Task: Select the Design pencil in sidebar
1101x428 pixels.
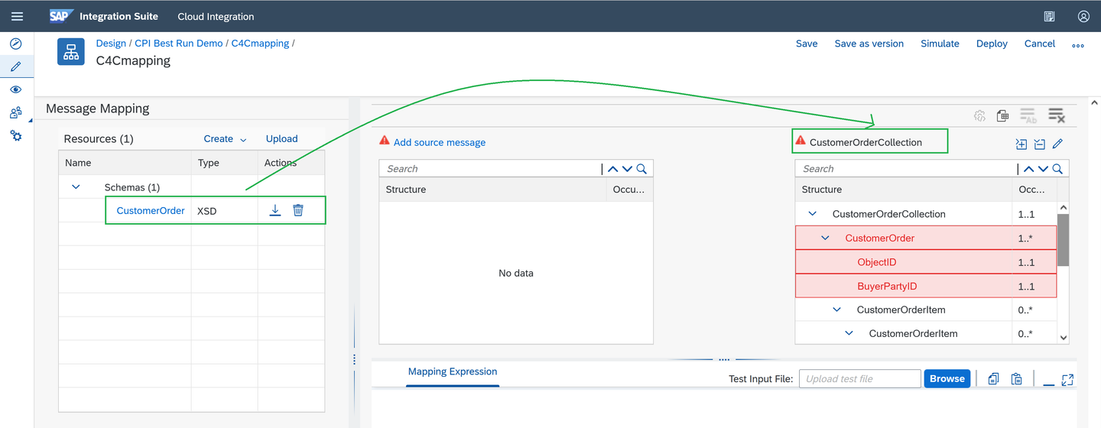Action: [x=15, y=66]
